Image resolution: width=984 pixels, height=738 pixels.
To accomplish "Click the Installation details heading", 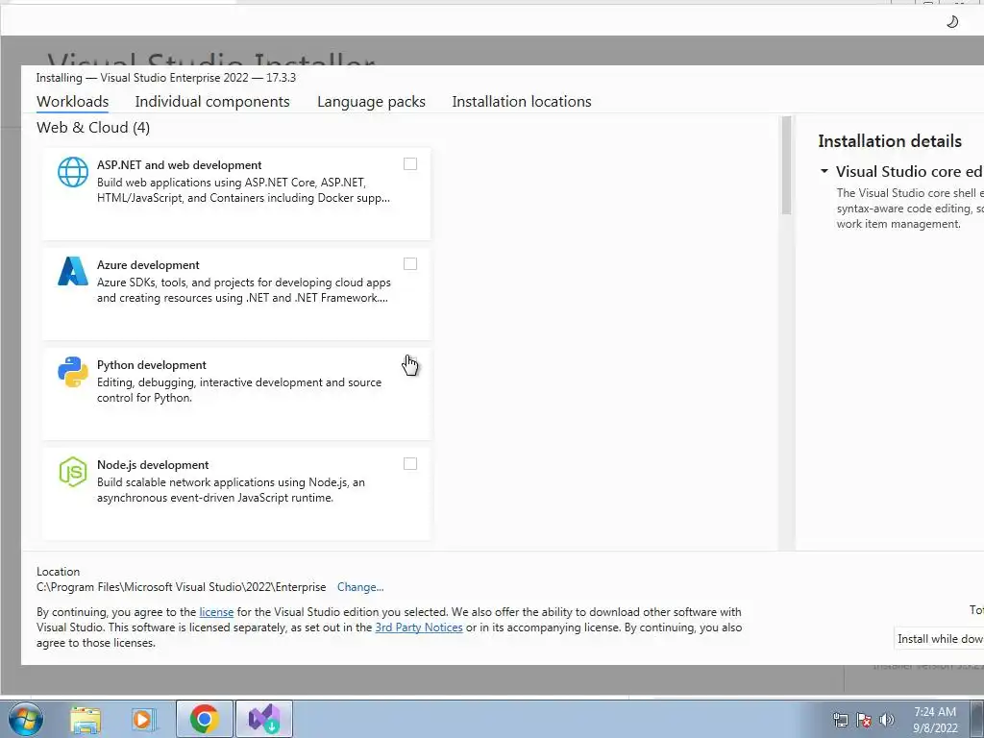I will tap(890, 141).
